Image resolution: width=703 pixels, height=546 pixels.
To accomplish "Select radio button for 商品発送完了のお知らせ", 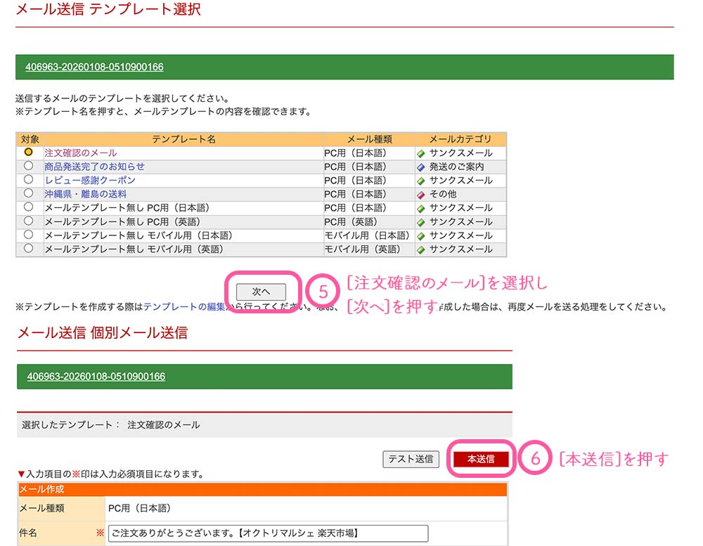I will click(28, 166).
